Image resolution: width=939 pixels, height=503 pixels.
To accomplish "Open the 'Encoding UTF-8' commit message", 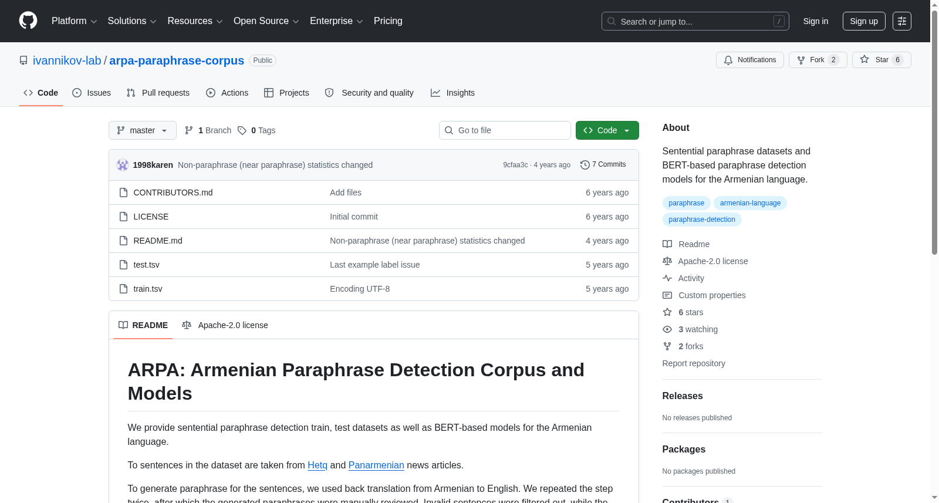I will (x=360, y=289).
